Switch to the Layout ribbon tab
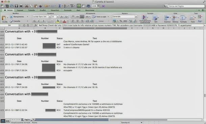Viewport: 206px width, 124px height. 20,10
